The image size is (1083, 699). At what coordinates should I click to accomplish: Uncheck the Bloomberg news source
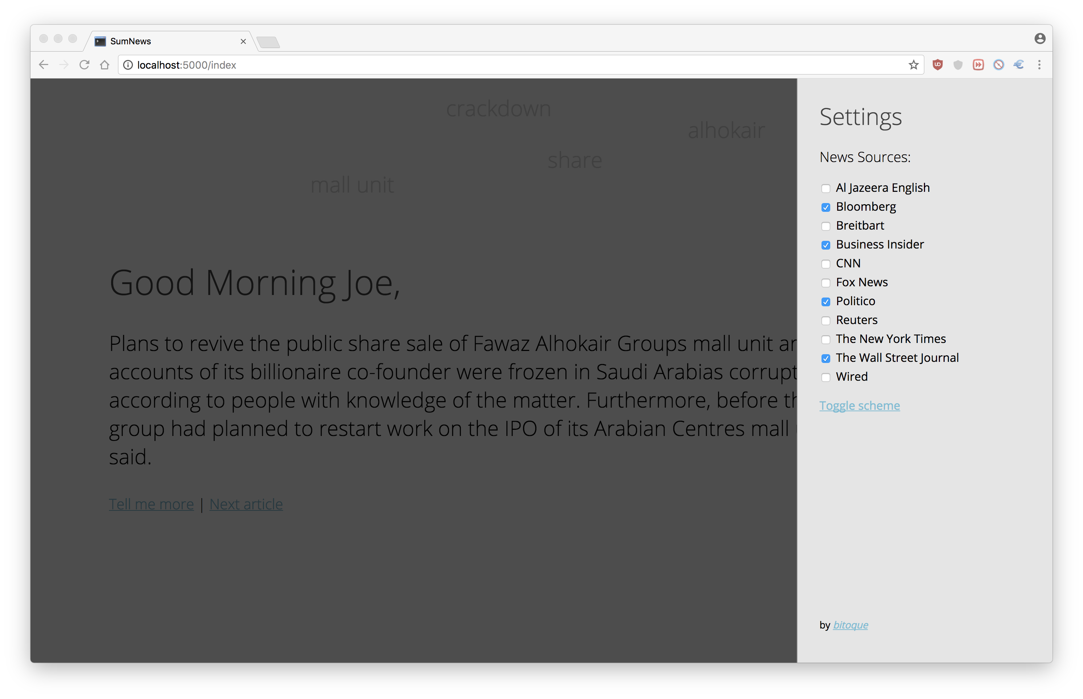coord(825,207)
